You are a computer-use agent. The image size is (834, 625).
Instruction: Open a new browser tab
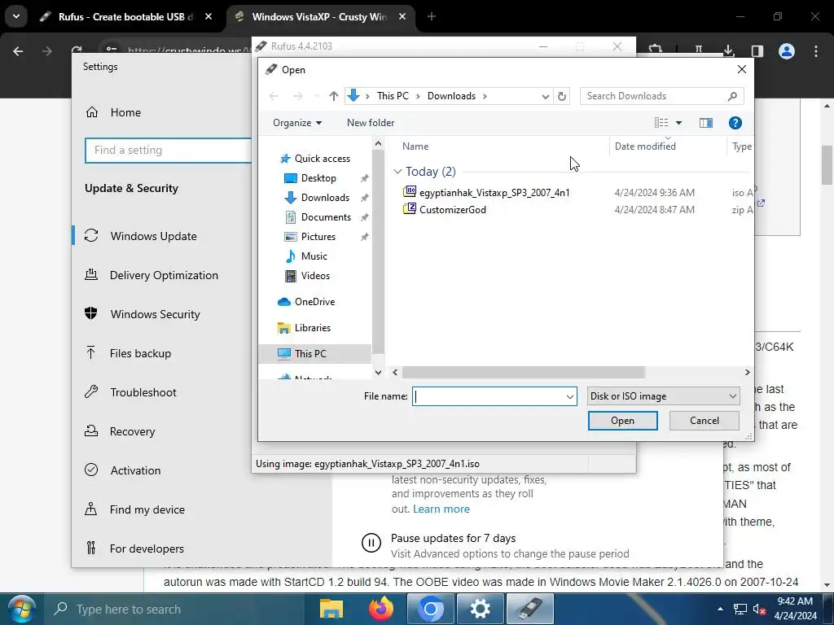[432, 17]
